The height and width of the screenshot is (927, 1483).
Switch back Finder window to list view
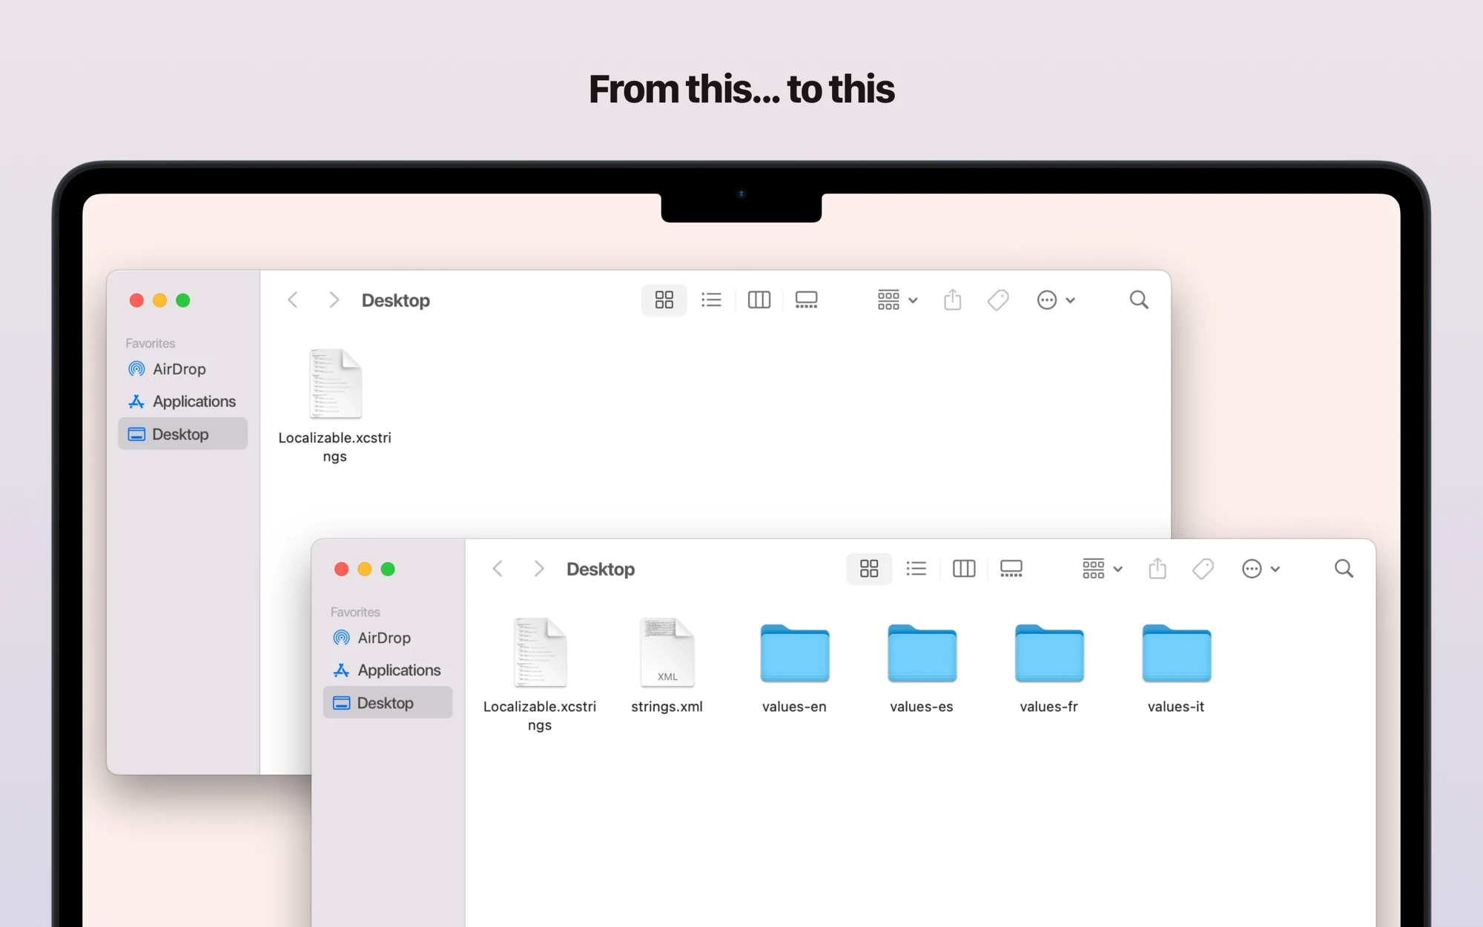[711, 300]
